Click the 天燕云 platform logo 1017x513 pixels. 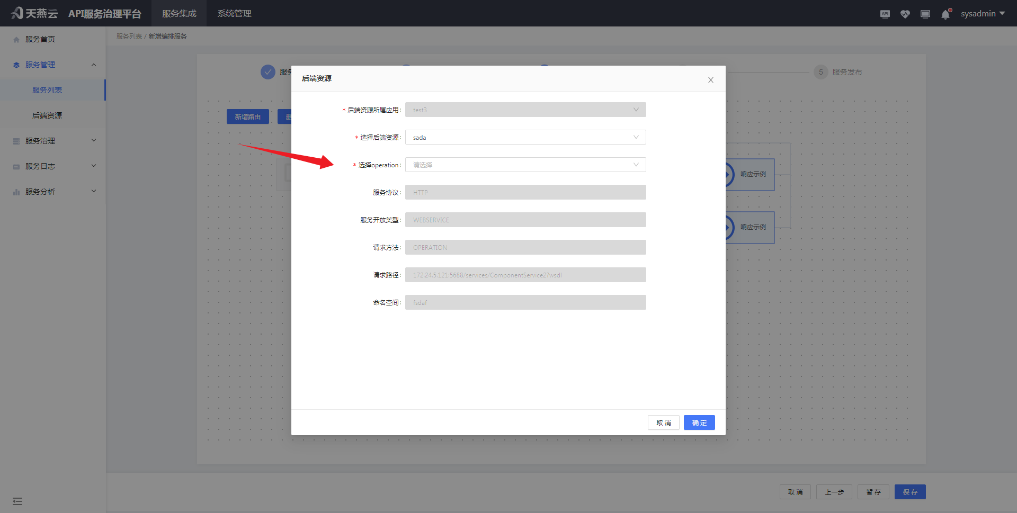[33, 13]
